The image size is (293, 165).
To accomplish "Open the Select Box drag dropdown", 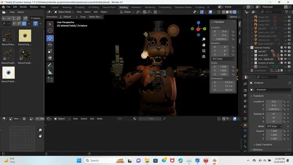I will (95, 17).
